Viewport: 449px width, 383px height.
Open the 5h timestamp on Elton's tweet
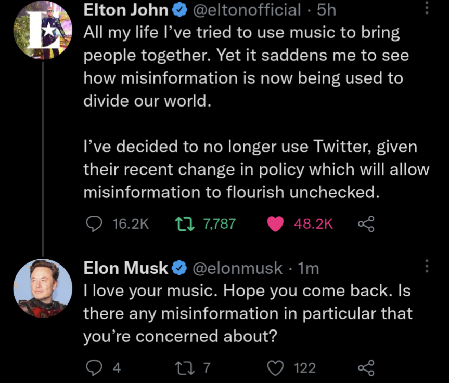(x=326, y=10)
